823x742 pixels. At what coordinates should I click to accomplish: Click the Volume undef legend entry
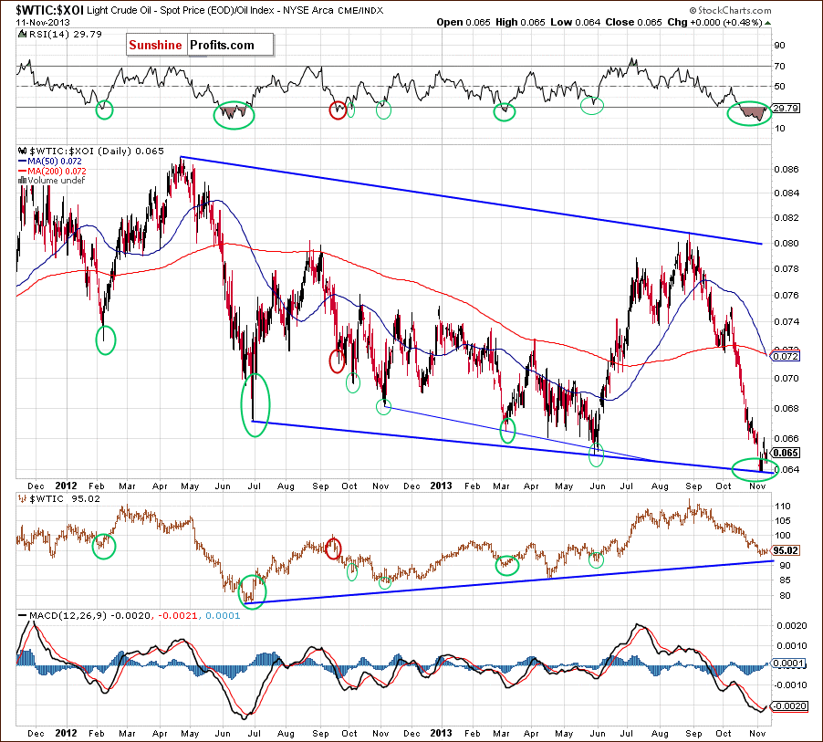tap(57, 181)
